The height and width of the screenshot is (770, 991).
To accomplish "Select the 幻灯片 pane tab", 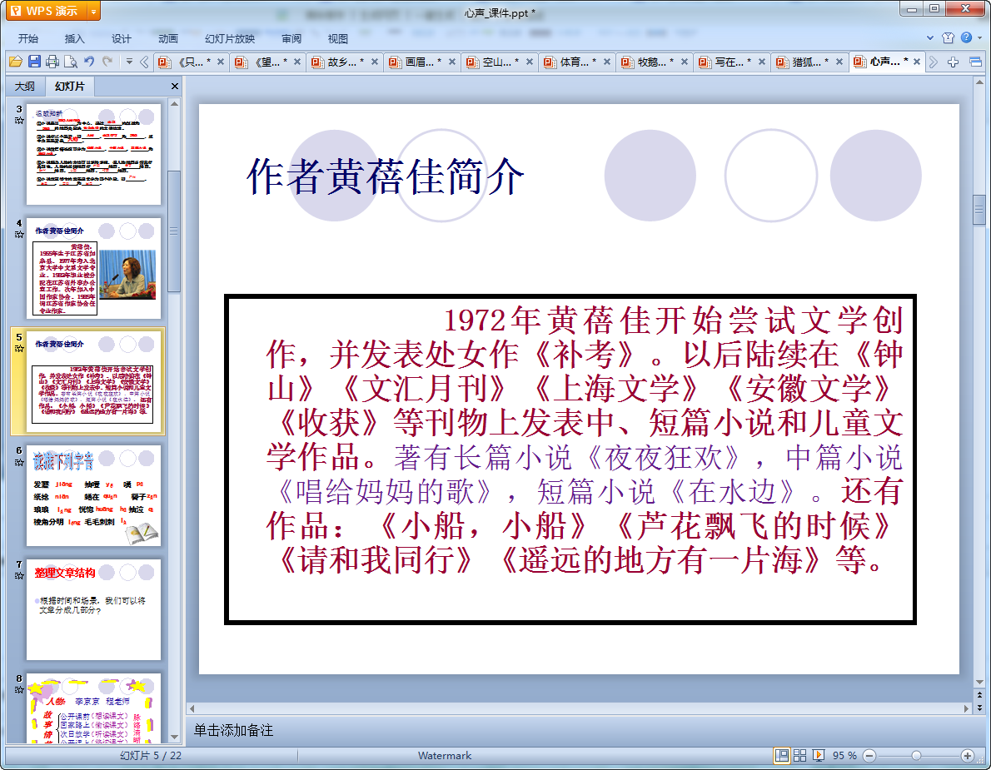I will click(69, 86).
